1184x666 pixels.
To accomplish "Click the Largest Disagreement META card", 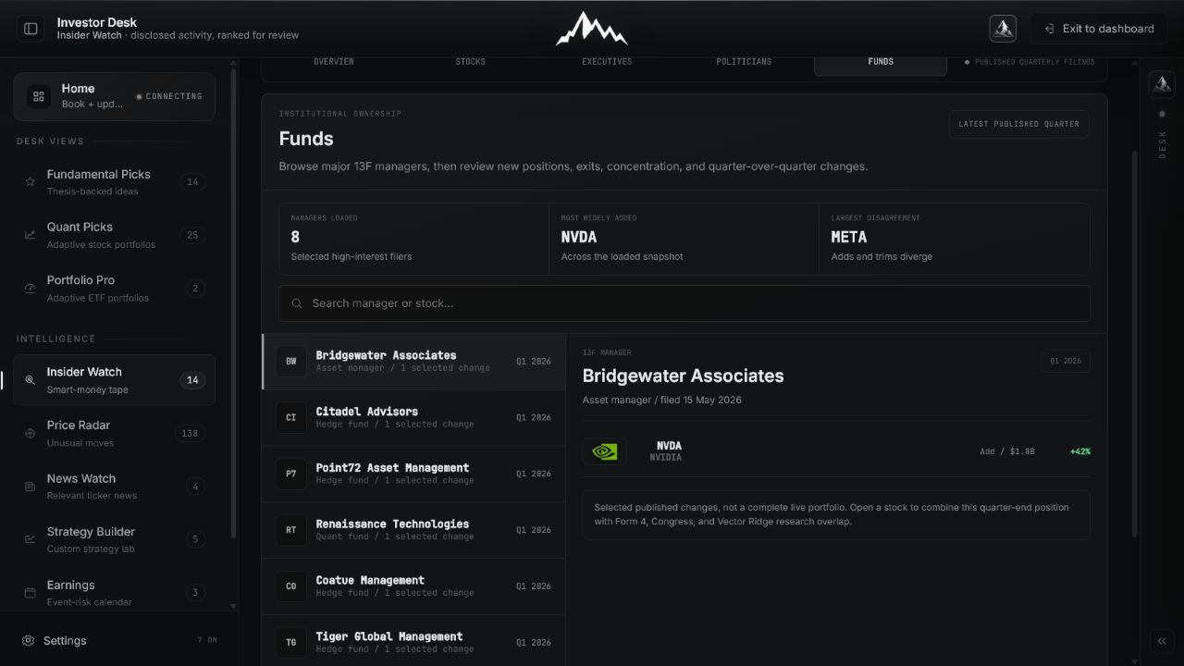I will click(954, 240).
